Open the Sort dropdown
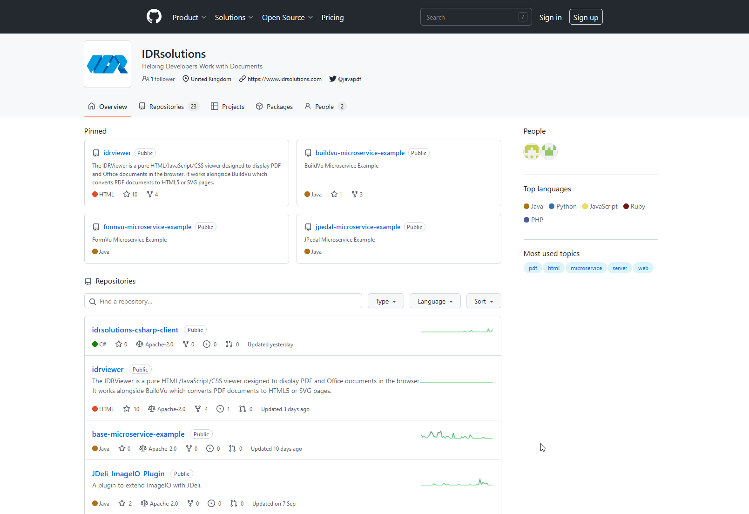Image resolution: width=749 pixels, height=514 pixels. point(483,301)
